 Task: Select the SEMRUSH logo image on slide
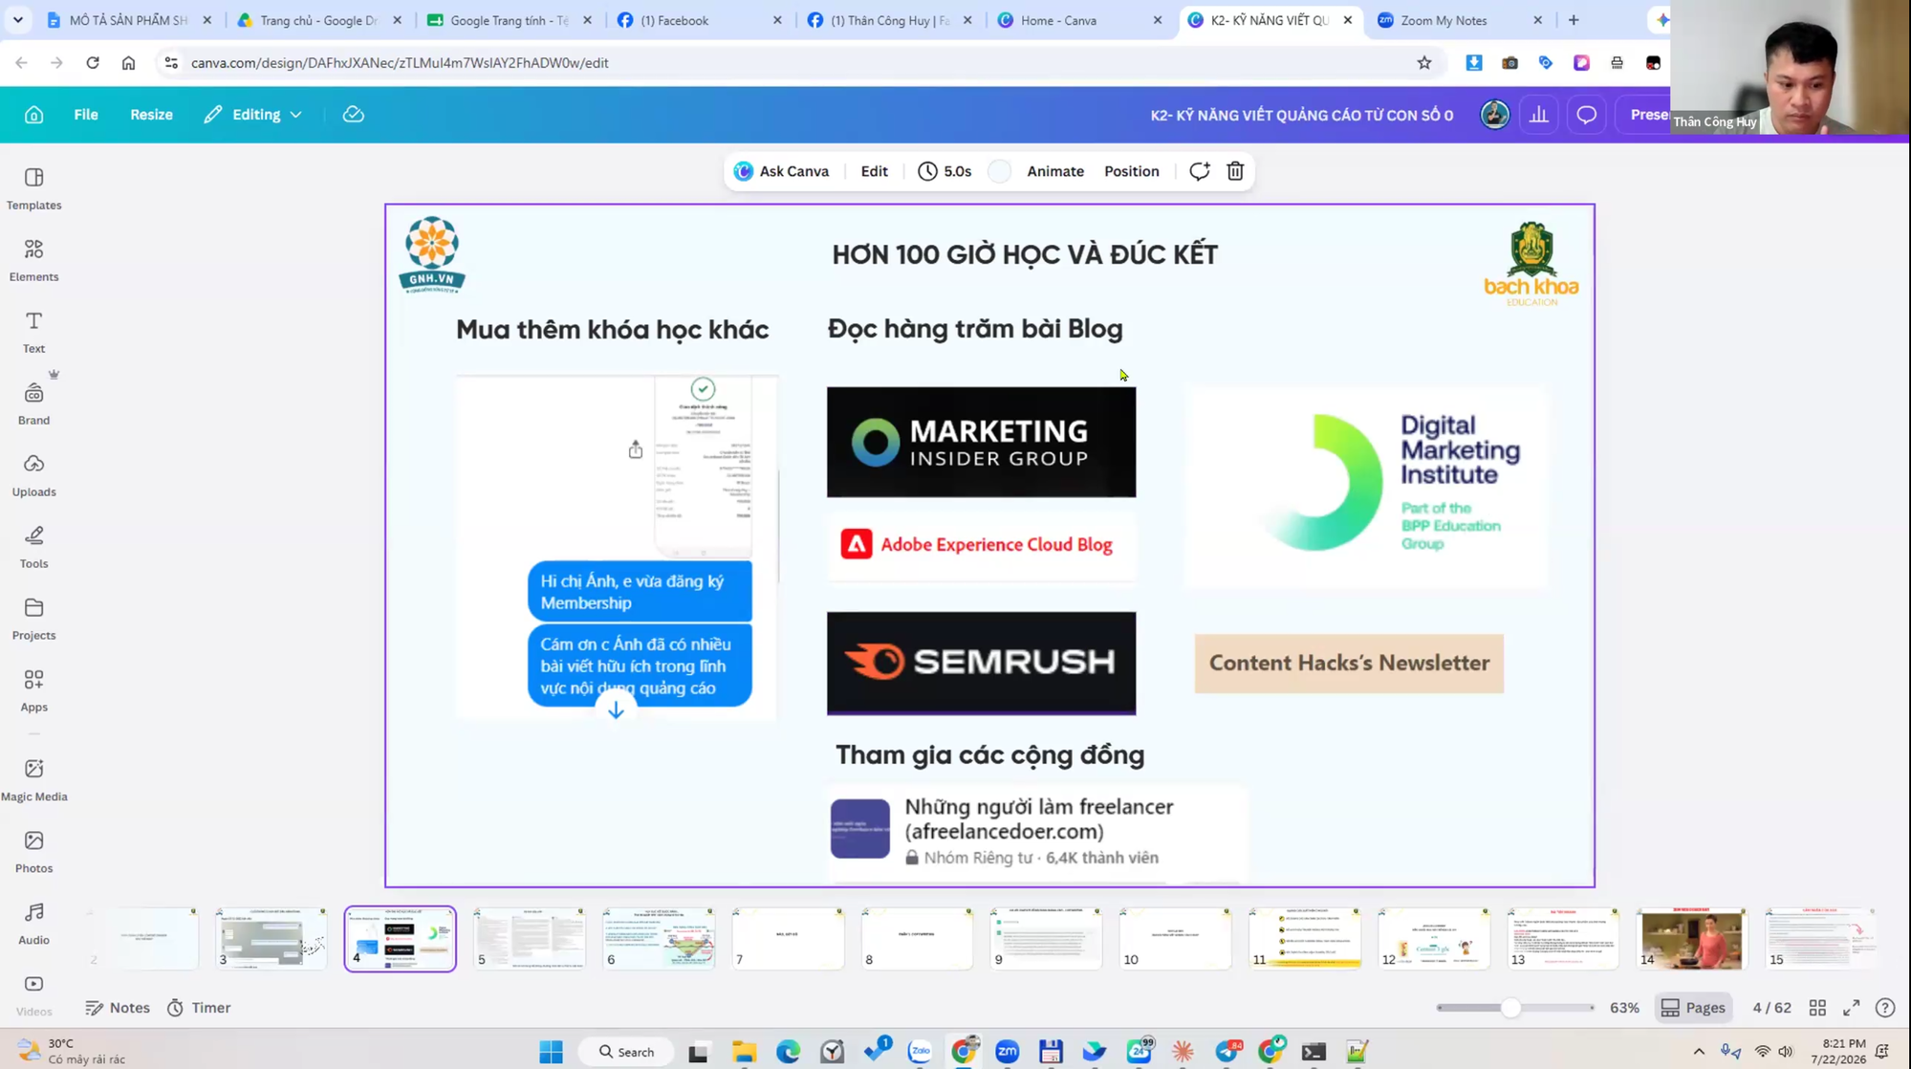[981, 664]
